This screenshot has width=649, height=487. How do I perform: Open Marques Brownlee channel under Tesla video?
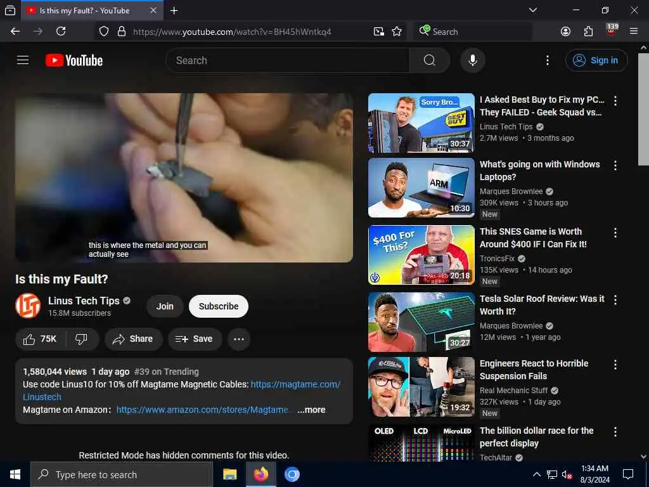tap(511, 326)
